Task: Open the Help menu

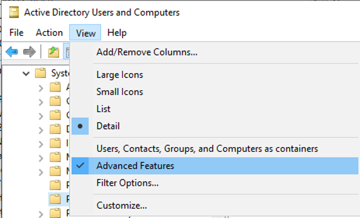Action: pos(116,33)
